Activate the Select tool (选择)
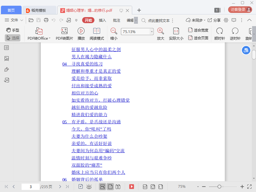256x192 pixels. (x=13, y=38)
